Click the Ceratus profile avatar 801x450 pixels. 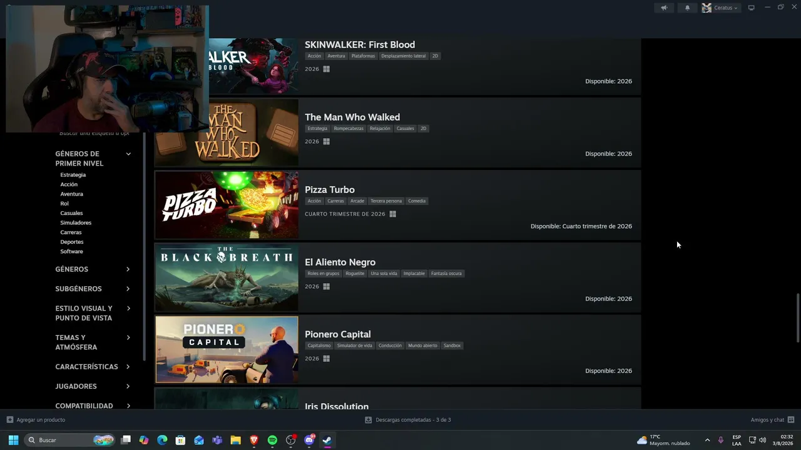pos(707,8)
